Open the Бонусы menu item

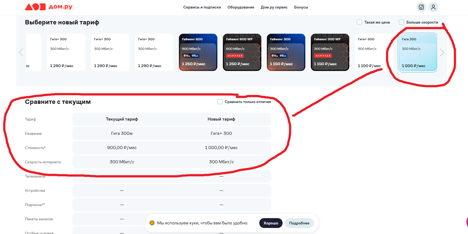[x=301, y=7]
